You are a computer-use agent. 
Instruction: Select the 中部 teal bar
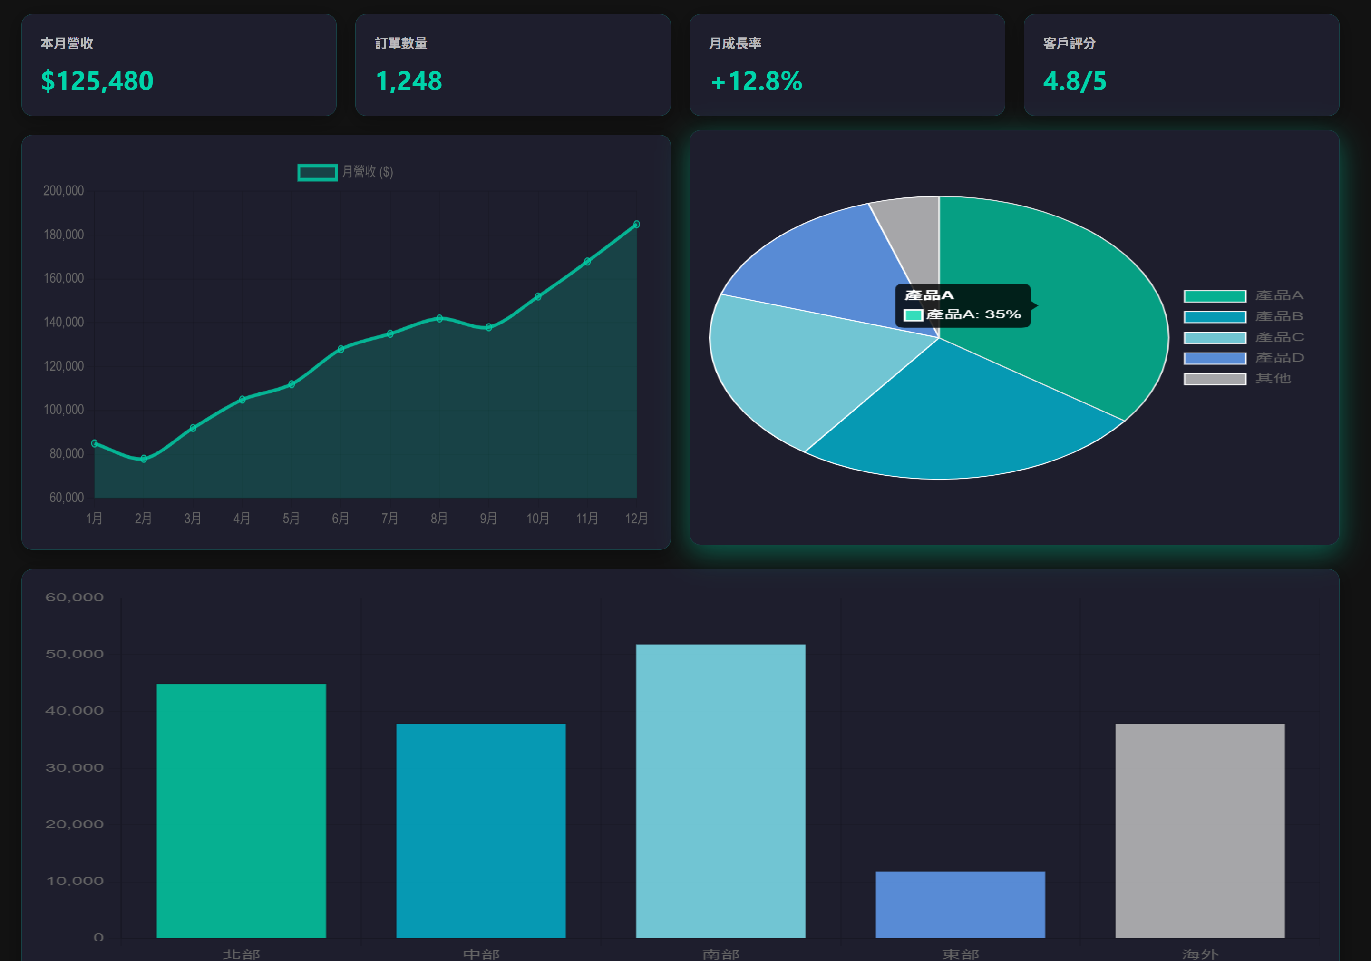pos(481,830)
